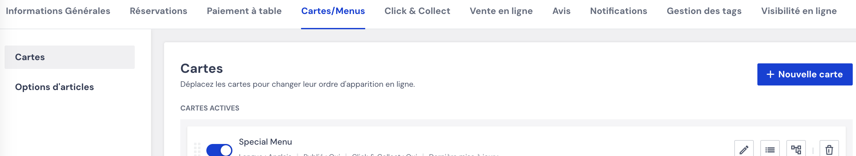
Task: Open the Informations Générales tab
Action: click(58, 11)
